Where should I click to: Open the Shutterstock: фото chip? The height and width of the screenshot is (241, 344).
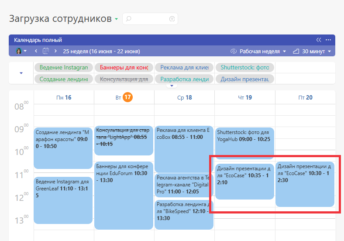(245, 67)
